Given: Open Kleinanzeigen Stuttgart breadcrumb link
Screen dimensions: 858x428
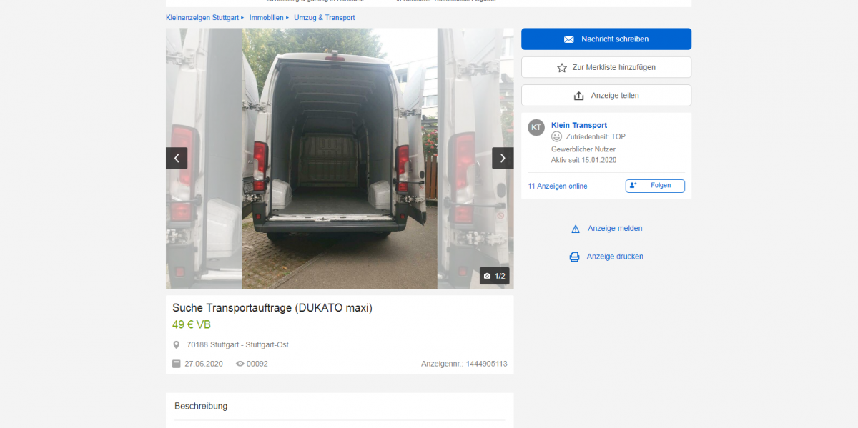Looking at the screenshot, I should [x=202, y=18].
